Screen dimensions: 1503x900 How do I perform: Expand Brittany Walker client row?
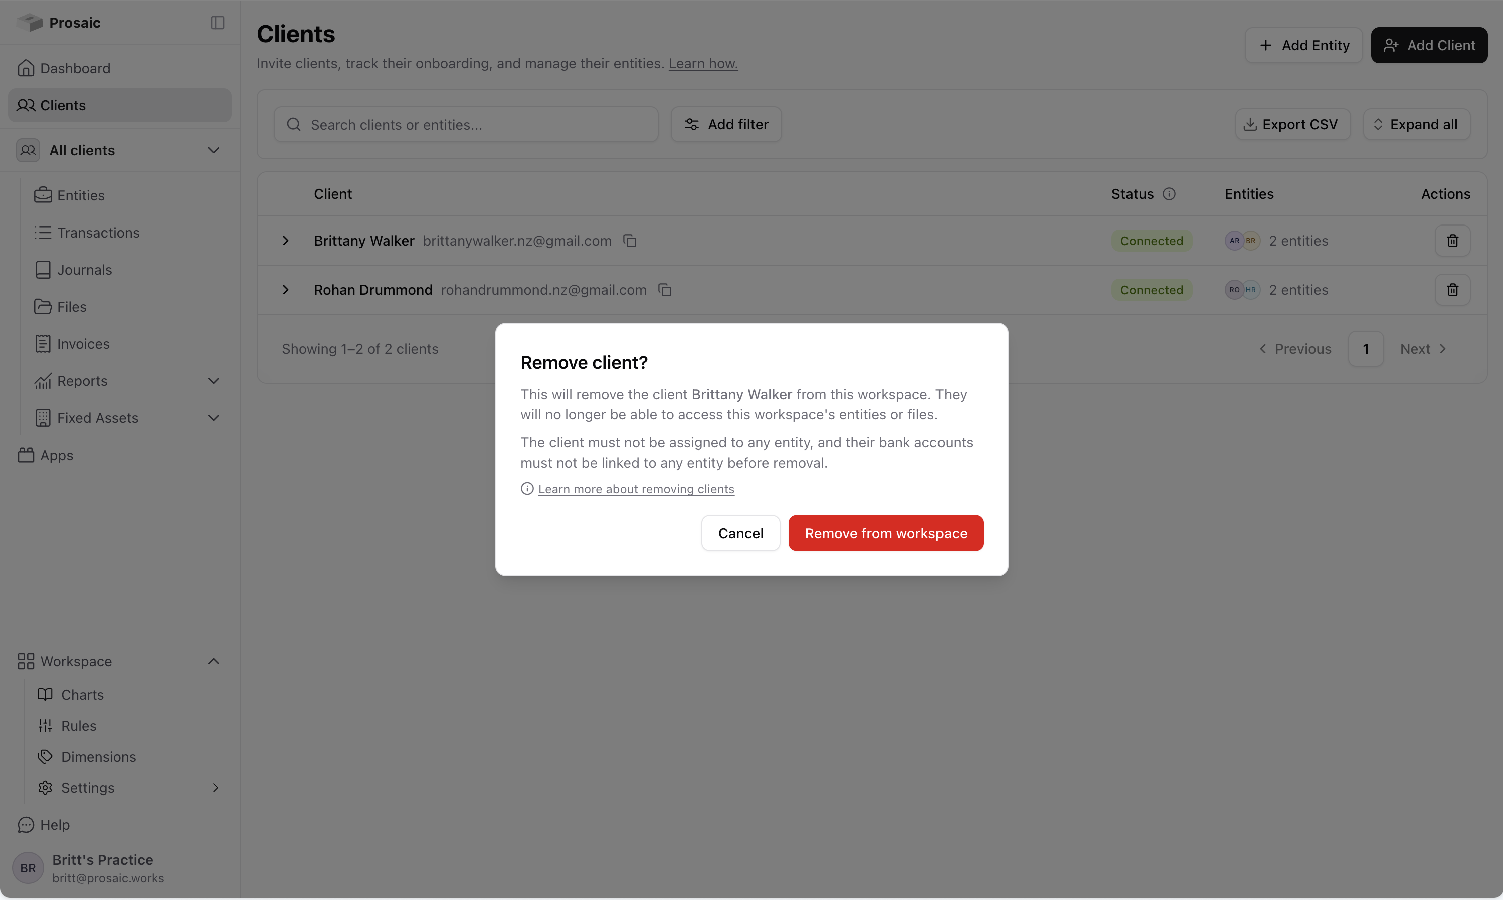(x=285, y=241)
